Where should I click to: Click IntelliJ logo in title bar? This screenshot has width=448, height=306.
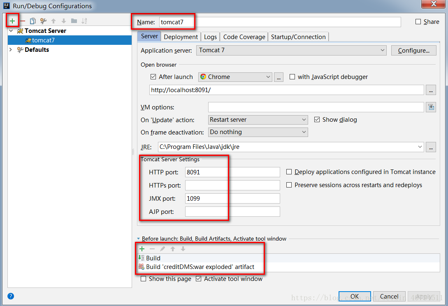(x=7, y=5)
